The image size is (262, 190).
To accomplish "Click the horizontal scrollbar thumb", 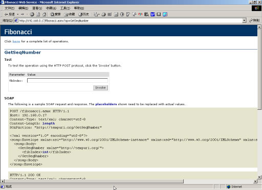I will pos(94,181).
